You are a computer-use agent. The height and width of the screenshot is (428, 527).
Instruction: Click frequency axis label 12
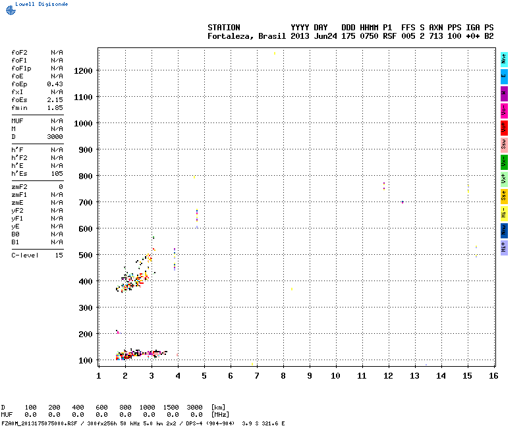coord(388,376)
